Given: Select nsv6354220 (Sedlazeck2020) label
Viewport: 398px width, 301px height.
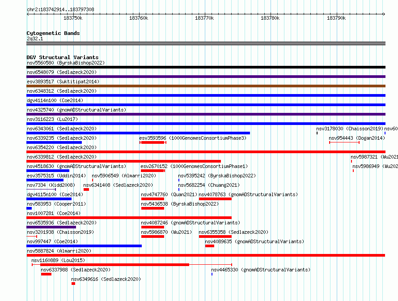Looking at the screenshot, I should pyautogui.click(x=62, y=147).
